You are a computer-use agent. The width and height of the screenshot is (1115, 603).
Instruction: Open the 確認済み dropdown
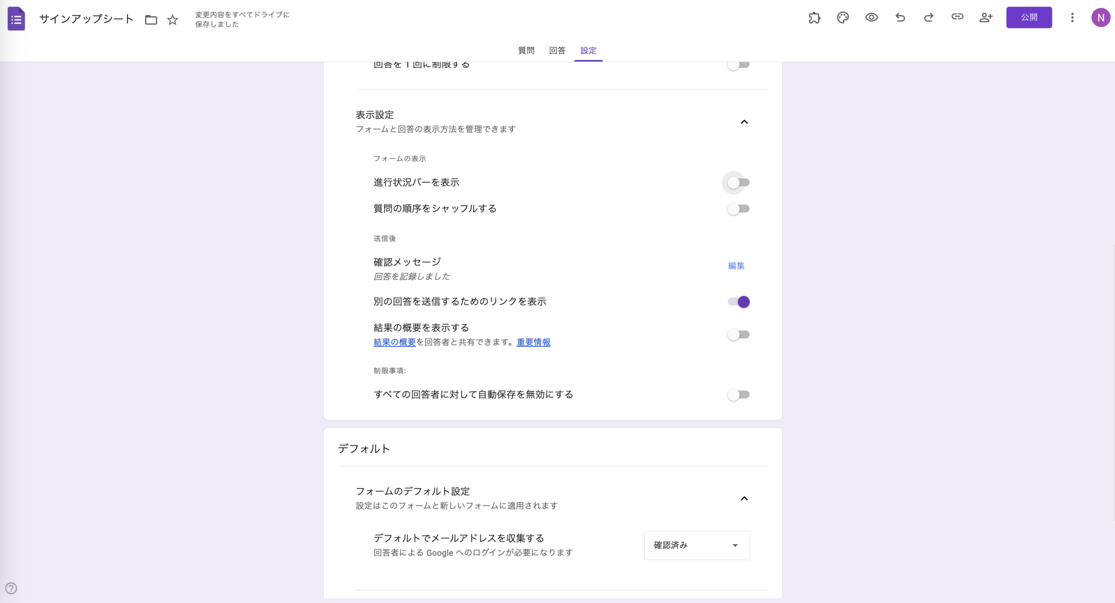[x=696, y=545]
